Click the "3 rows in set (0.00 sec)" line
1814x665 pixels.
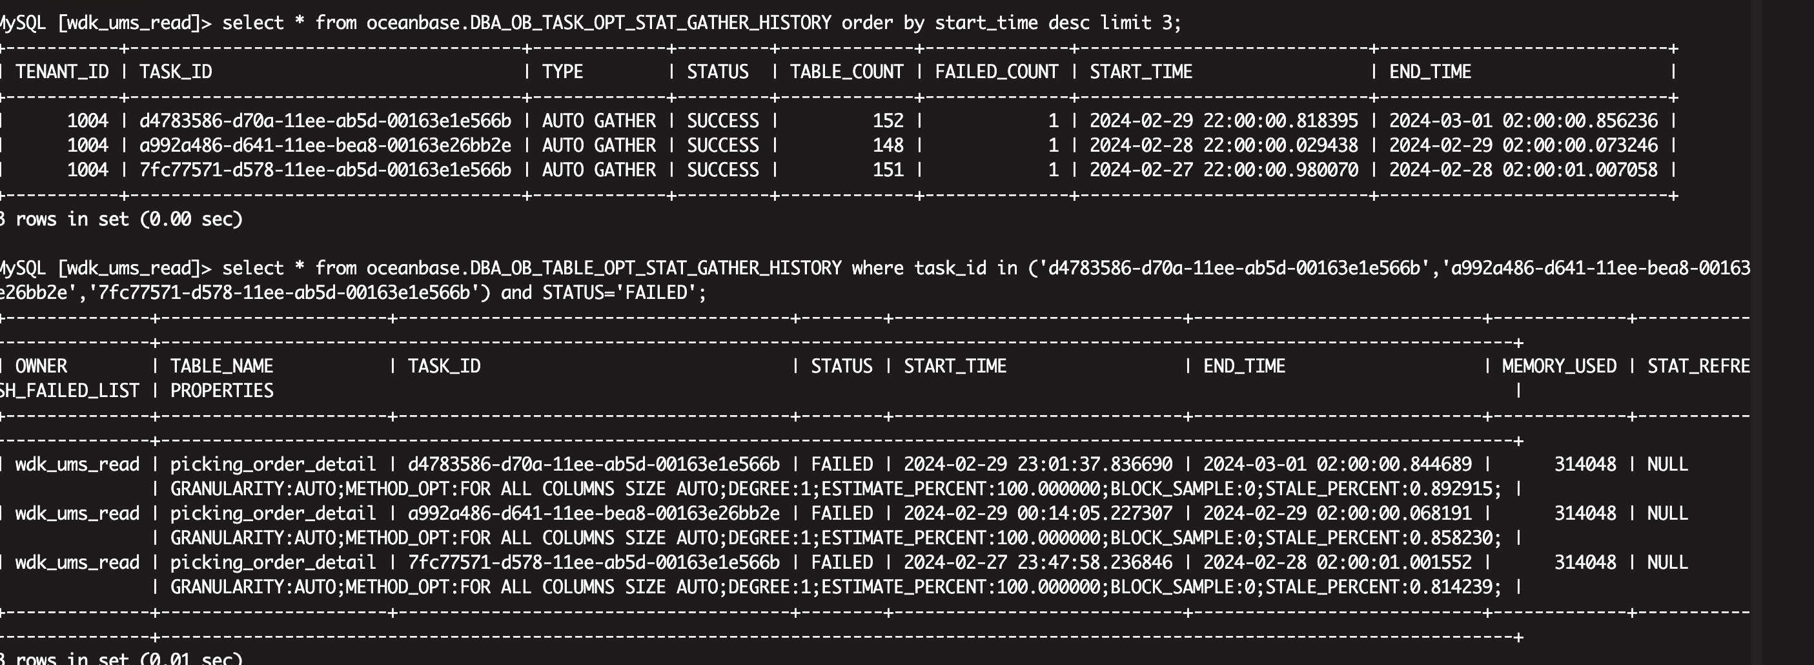(x=121, y=220)
